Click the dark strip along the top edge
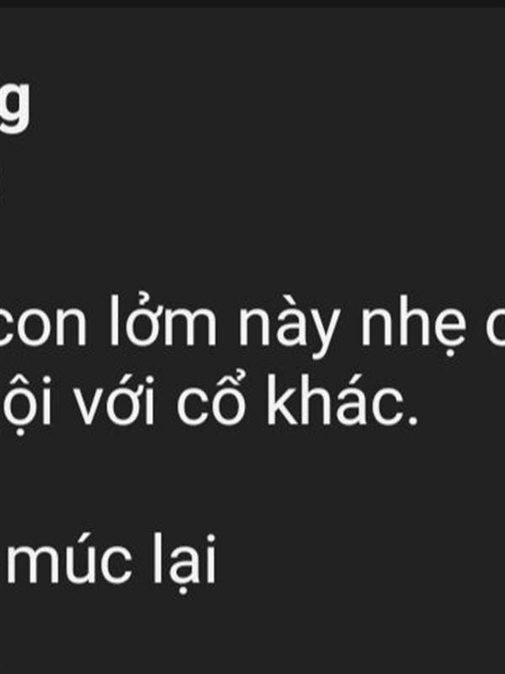Viewport: 505px width, 674px height. click(252, 3)
